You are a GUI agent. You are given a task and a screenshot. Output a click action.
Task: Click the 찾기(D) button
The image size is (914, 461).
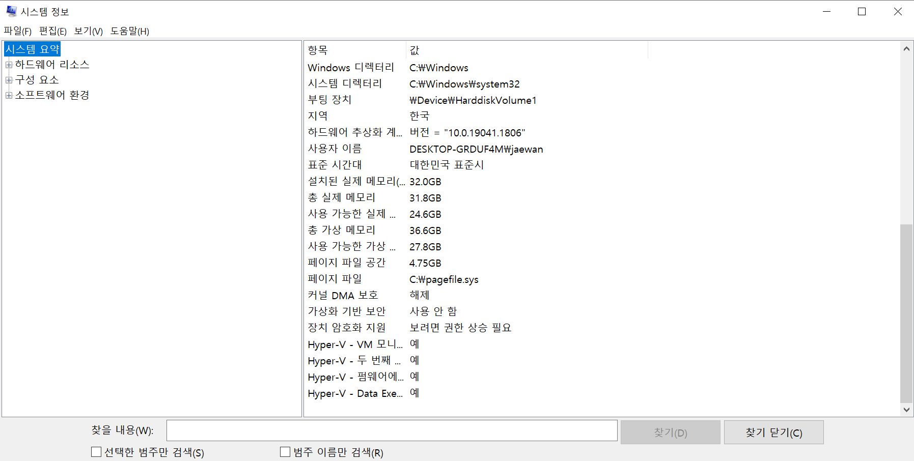click(671, 432)
